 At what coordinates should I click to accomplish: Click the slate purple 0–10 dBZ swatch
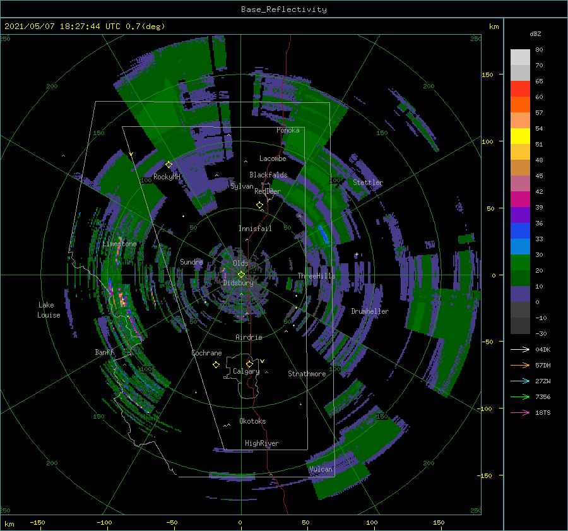[520, 294]
